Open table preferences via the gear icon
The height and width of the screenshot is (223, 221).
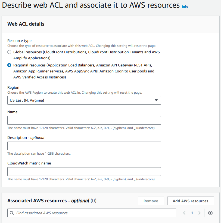pyautogui.click(x=210, y=213)
